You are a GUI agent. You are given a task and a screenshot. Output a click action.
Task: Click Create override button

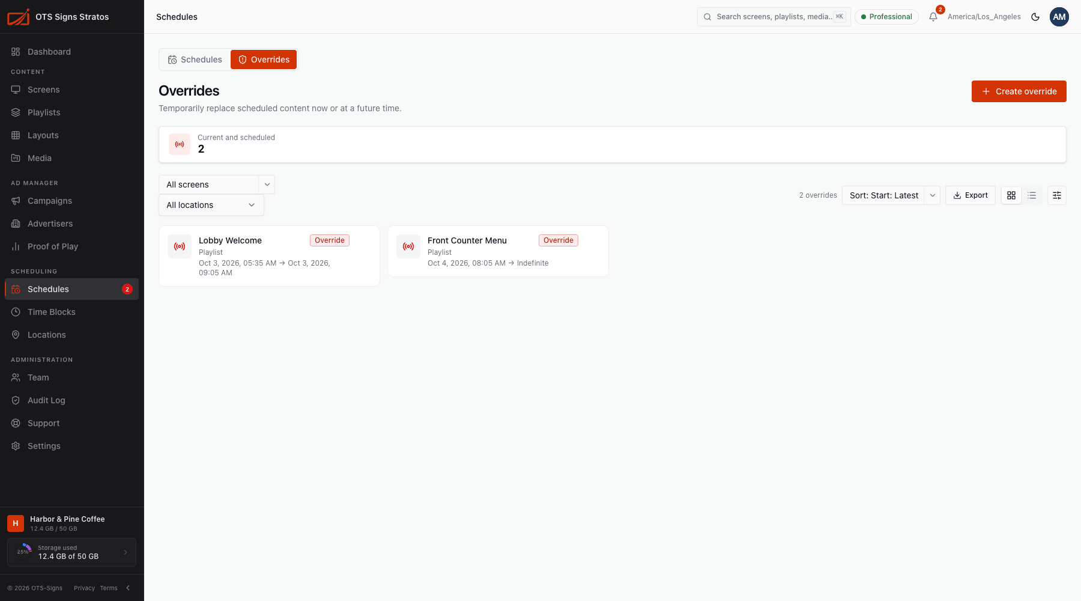(x=1019, y=91)
